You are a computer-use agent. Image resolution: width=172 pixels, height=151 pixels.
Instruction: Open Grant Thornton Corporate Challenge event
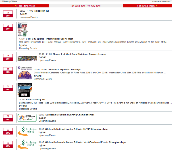(x=60, y=70)
